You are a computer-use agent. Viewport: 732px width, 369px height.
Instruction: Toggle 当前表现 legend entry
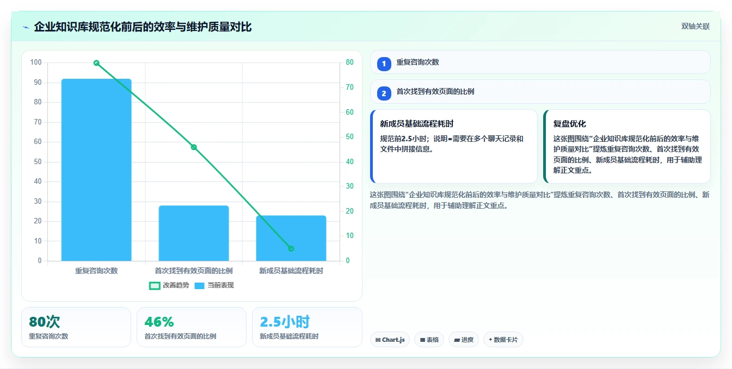point(214,285)
